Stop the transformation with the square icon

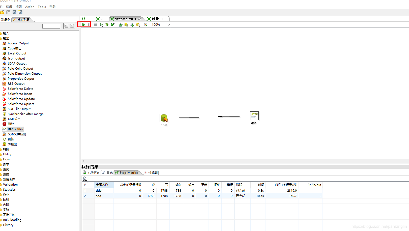pos(95,25)
